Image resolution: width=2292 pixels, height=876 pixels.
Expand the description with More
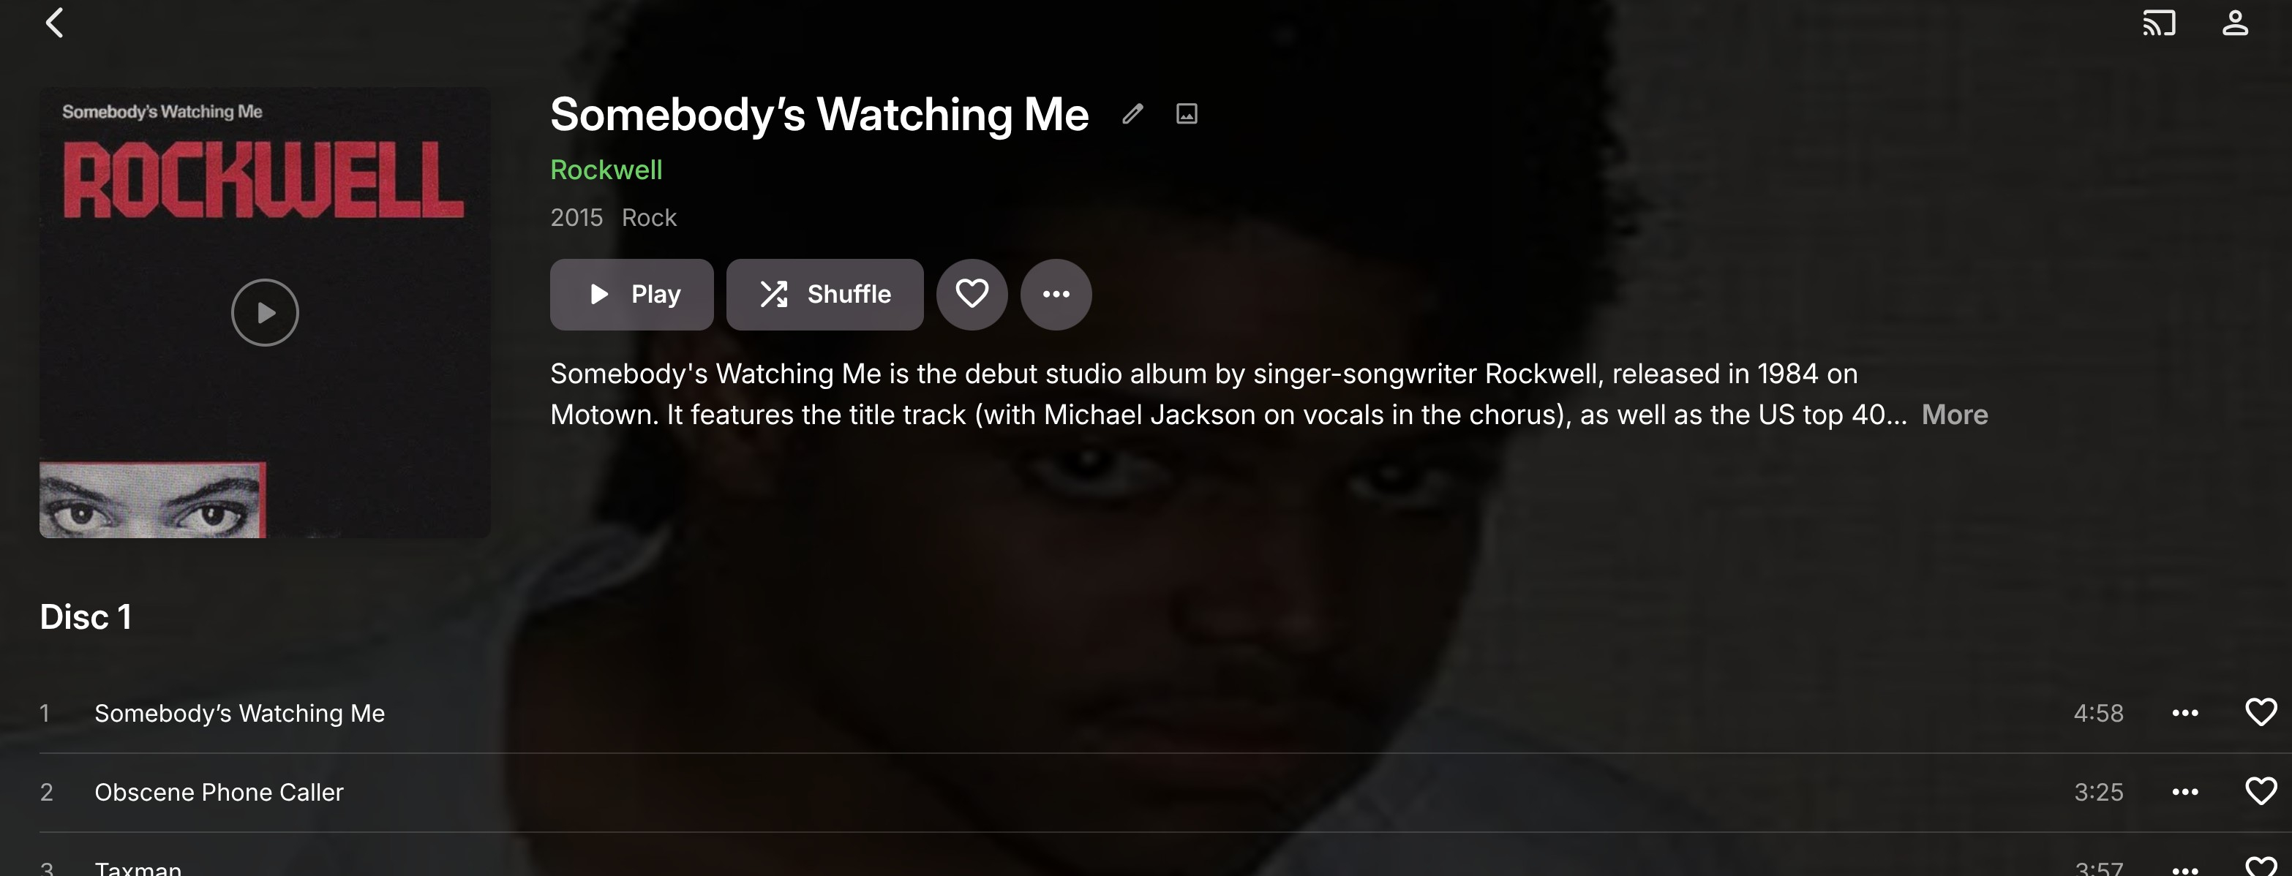point(1954,415)
